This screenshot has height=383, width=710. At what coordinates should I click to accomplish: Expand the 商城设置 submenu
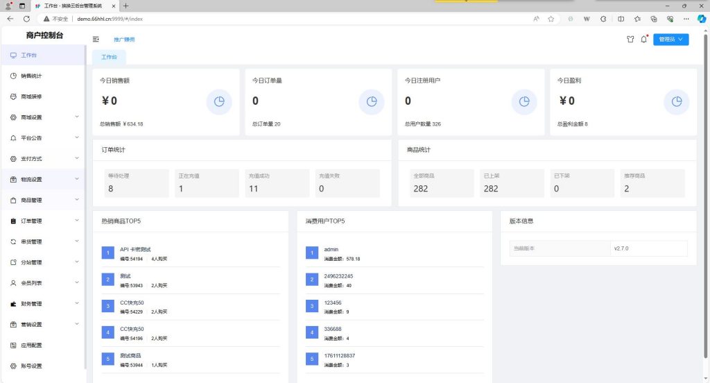click(76, 117)
